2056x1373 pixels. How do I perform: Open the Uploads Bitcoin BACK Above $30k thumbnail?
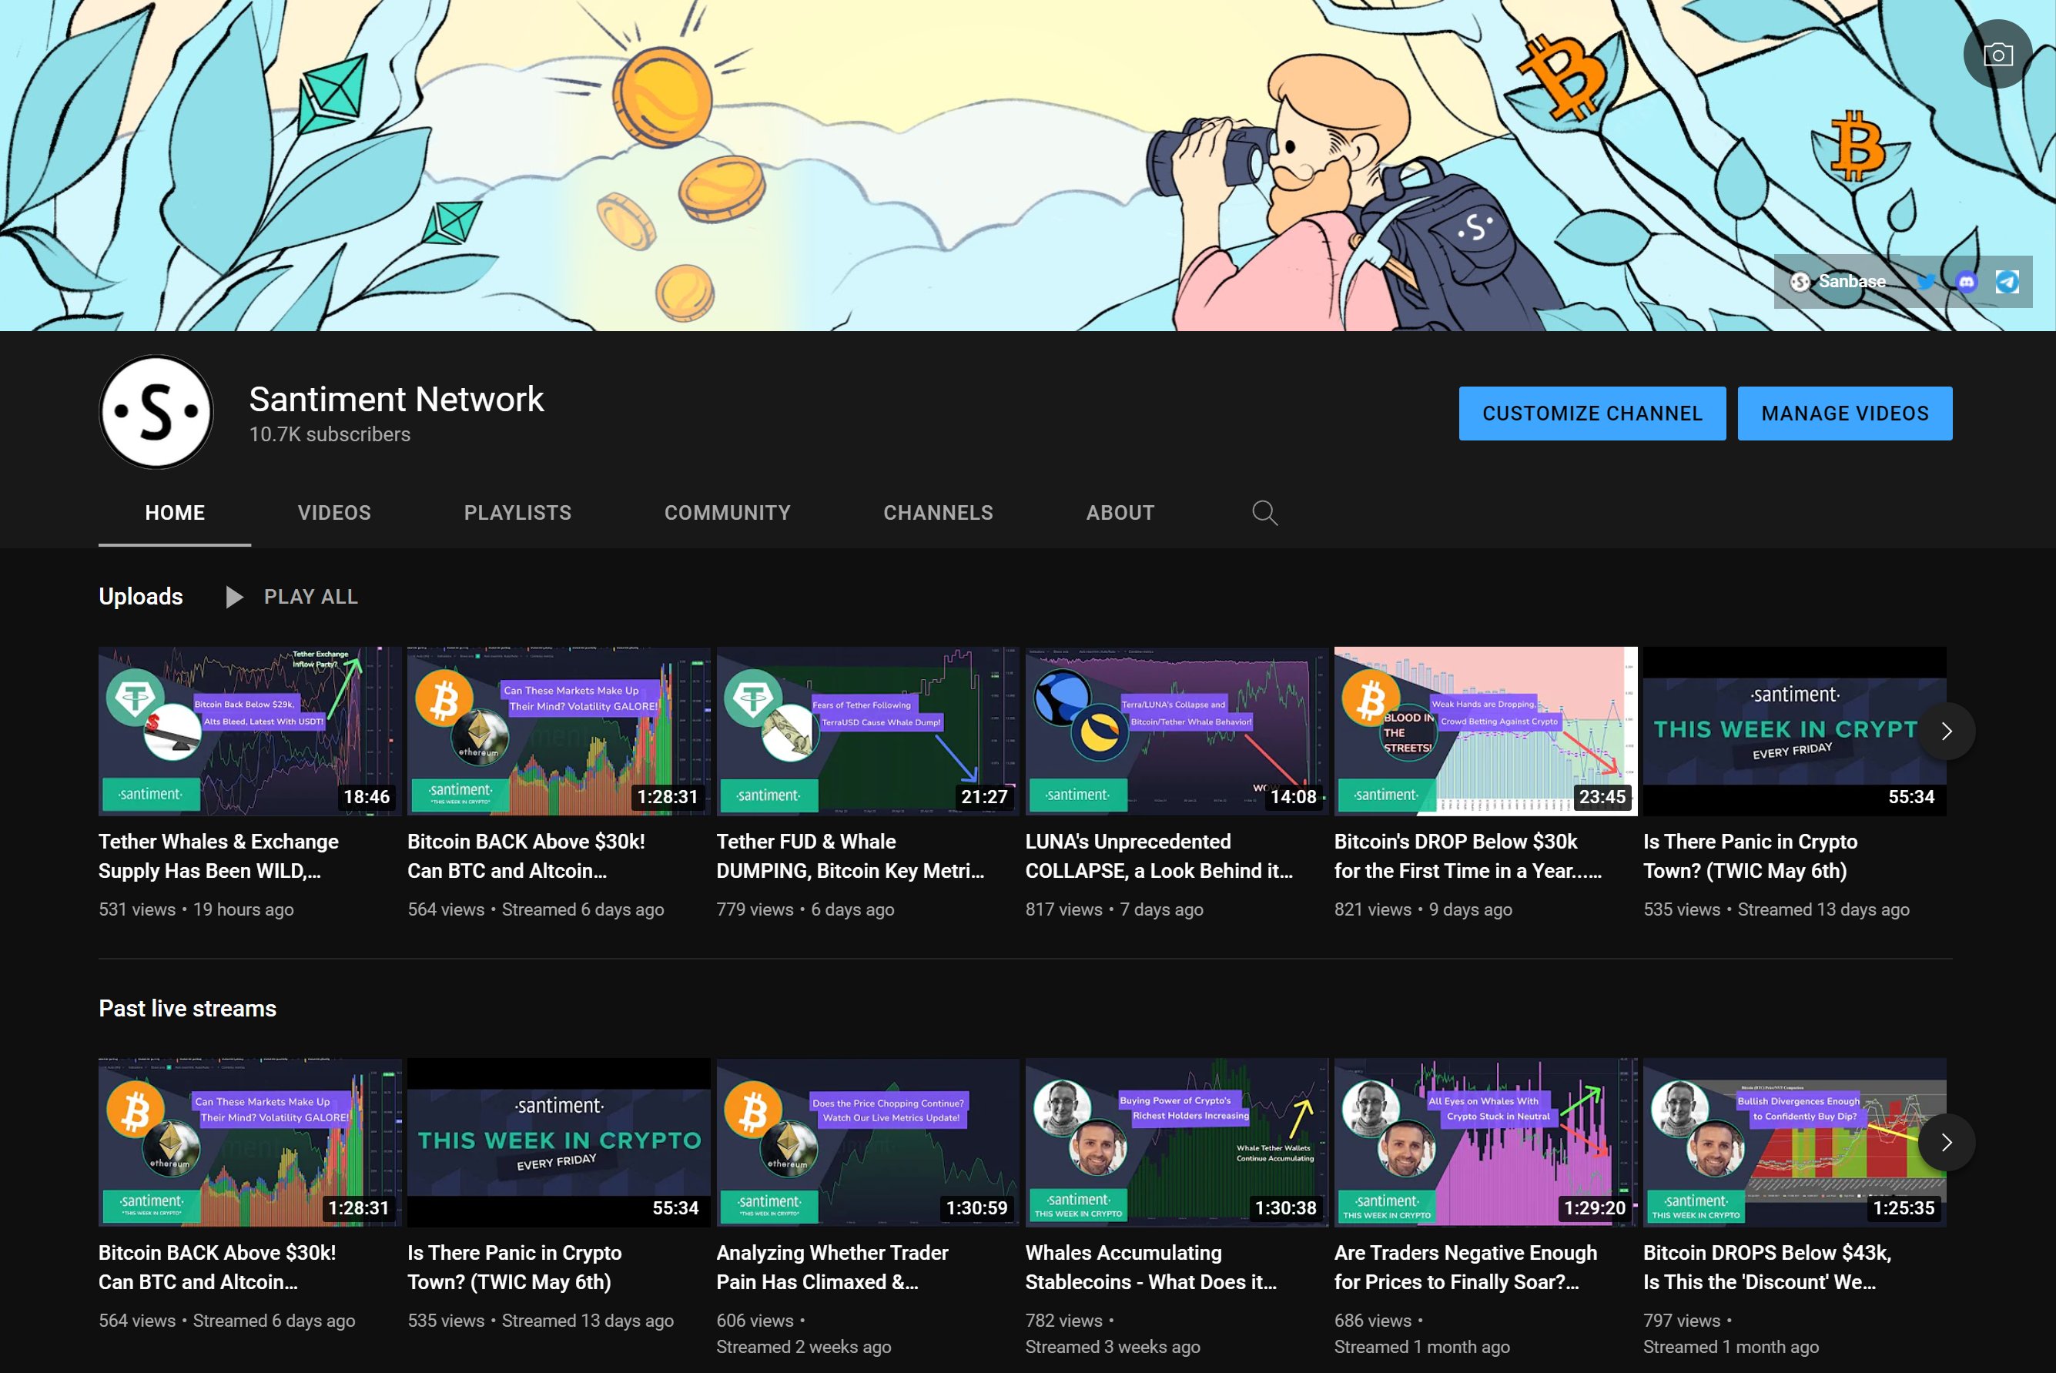[558, 732]
